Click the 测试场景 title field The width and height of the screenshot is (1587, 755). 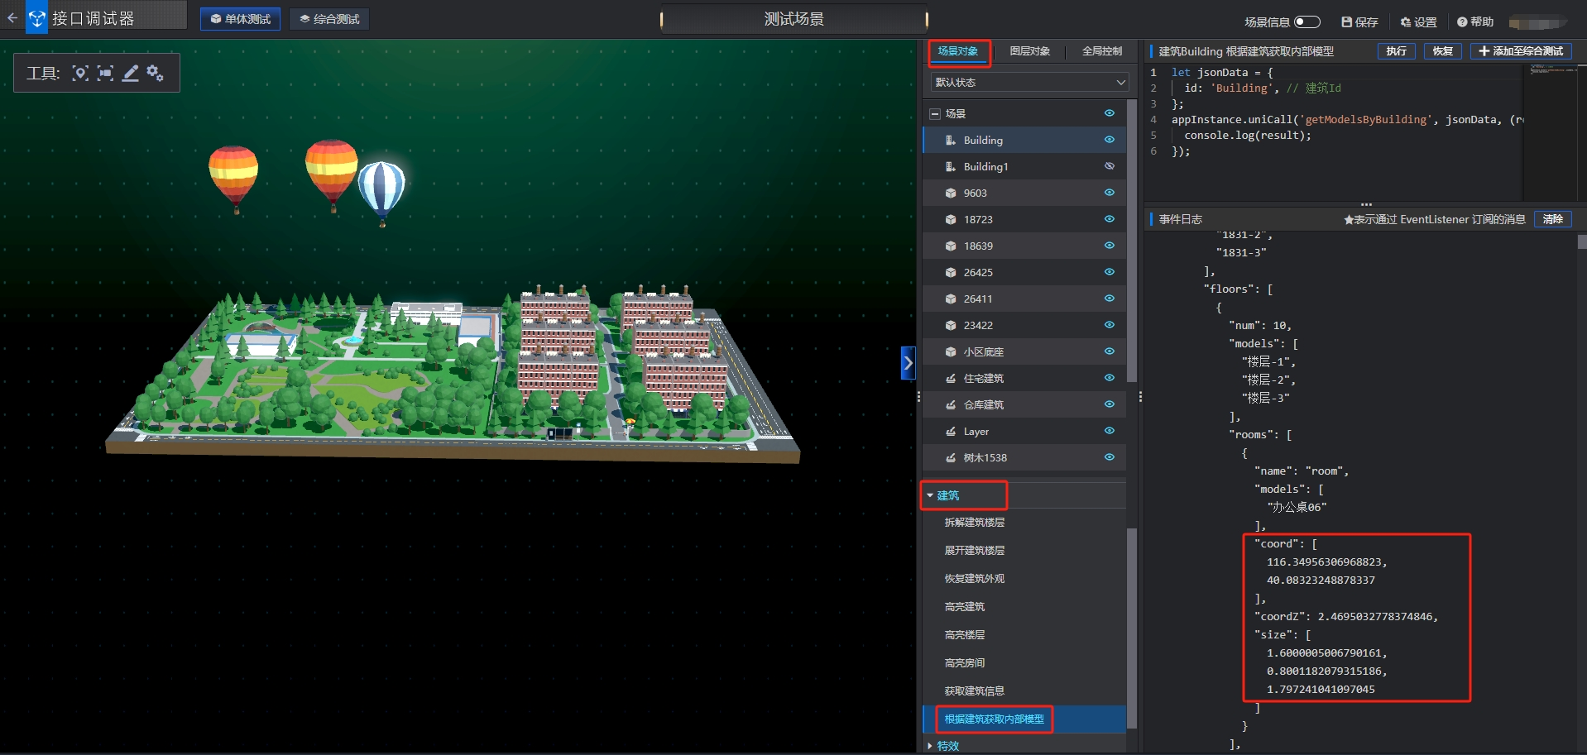[793, 18]
